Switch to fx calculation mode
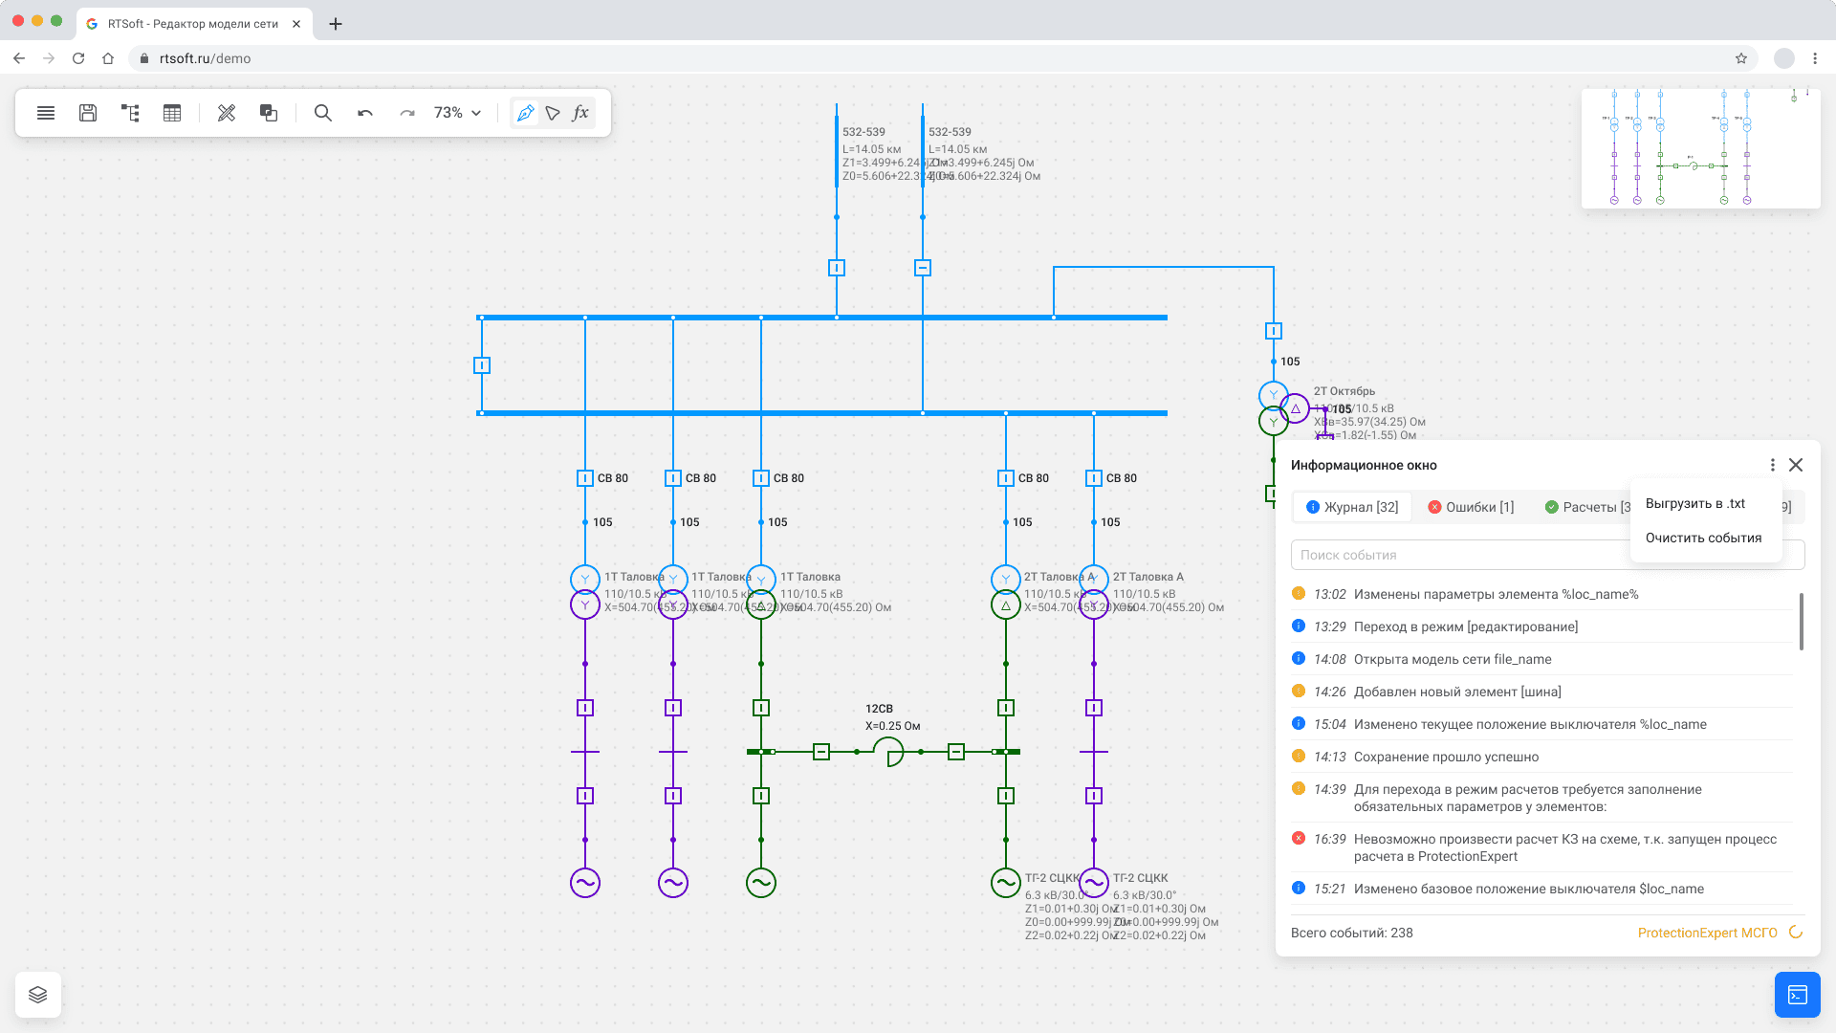 pos(580,113)
